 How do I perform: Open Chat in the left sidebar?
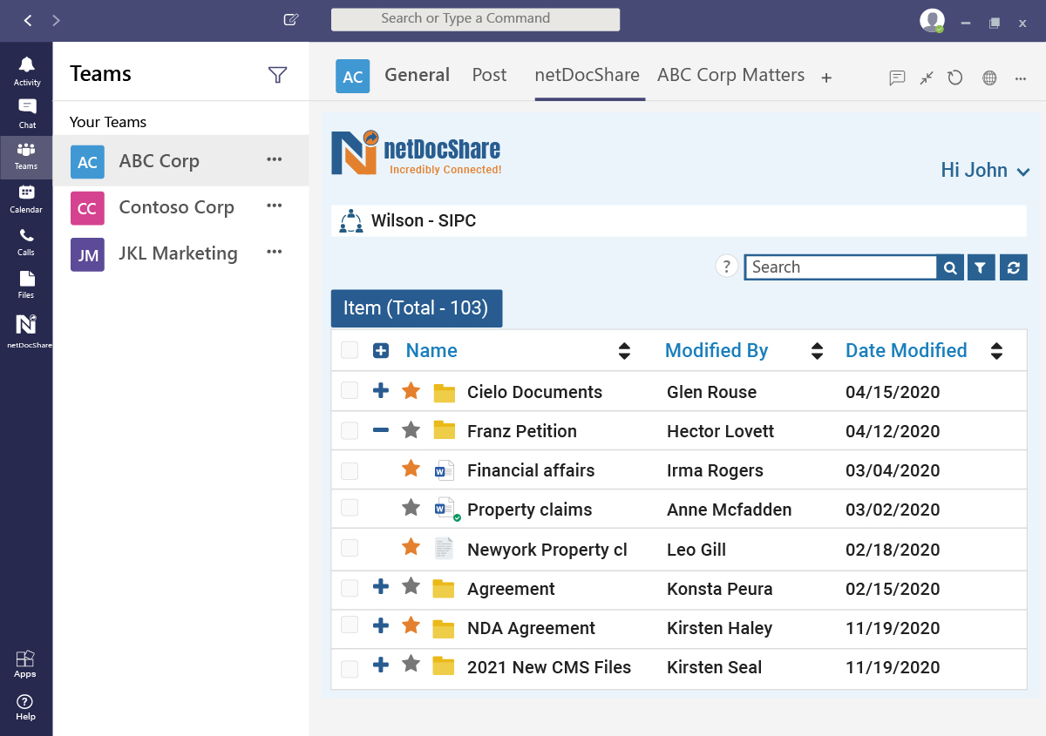coord(26,113)
